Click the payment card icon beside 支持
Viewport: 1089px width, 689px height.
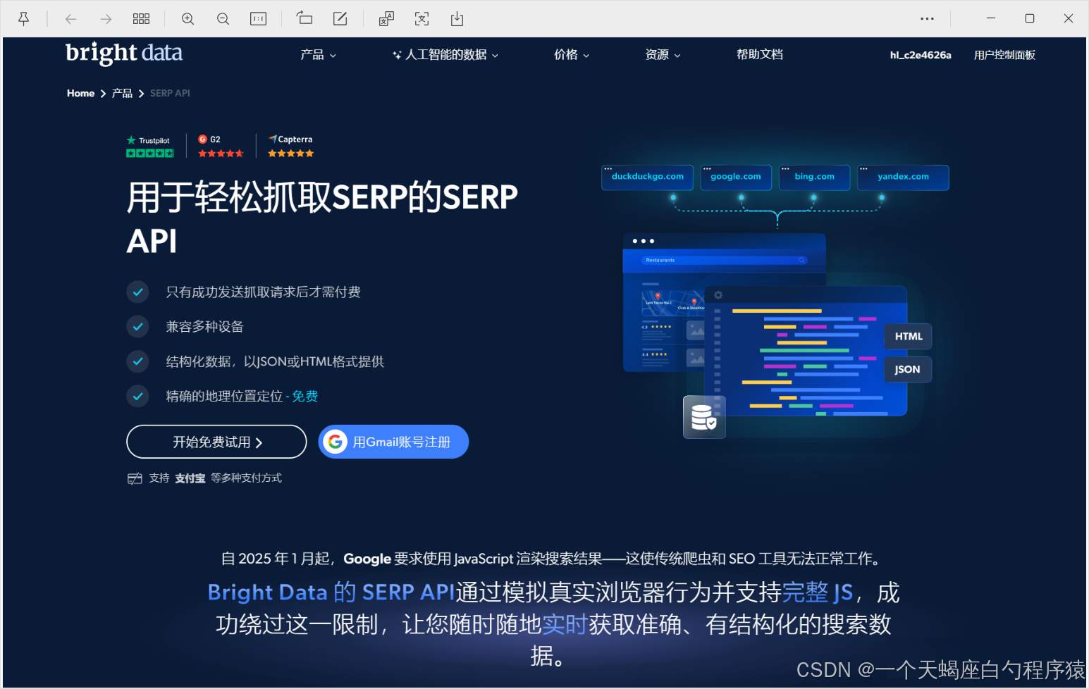click(x=135, y=478)
